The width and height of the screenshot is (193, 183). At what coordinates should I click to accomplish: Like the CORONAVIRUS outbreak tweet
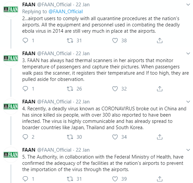pyautogui.click(x=115, y=137)
